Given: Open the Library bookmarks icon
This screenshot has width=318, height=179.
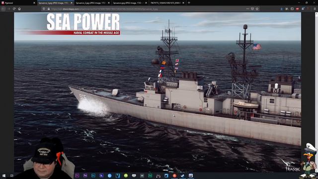Looking at the screenshot, I should point(287,9).
